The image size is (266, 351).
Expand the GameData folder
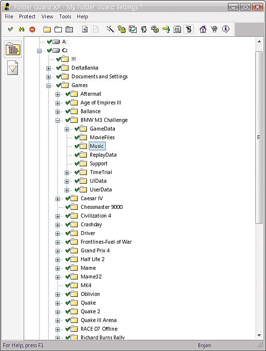67,129
